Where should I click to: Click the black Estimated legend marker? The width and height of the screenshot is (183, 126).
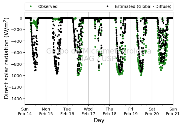tap(107, 6)
